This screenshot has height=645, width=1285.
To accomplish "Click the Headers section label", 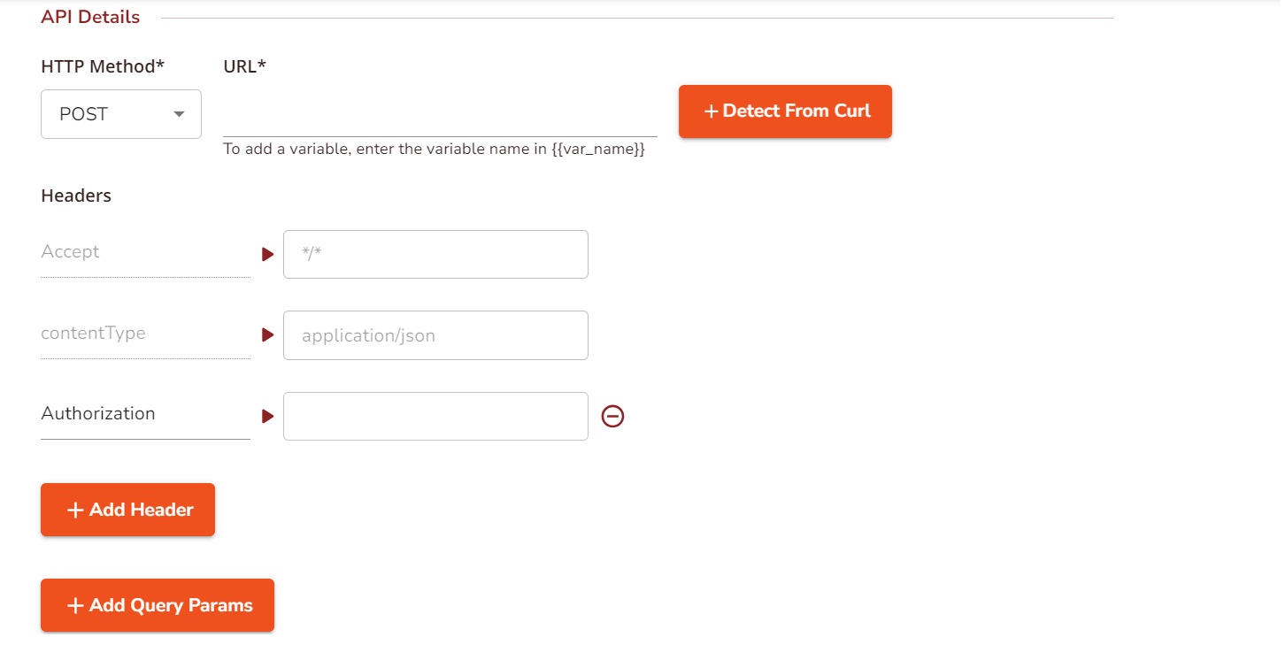I will (x=76, y=196).
